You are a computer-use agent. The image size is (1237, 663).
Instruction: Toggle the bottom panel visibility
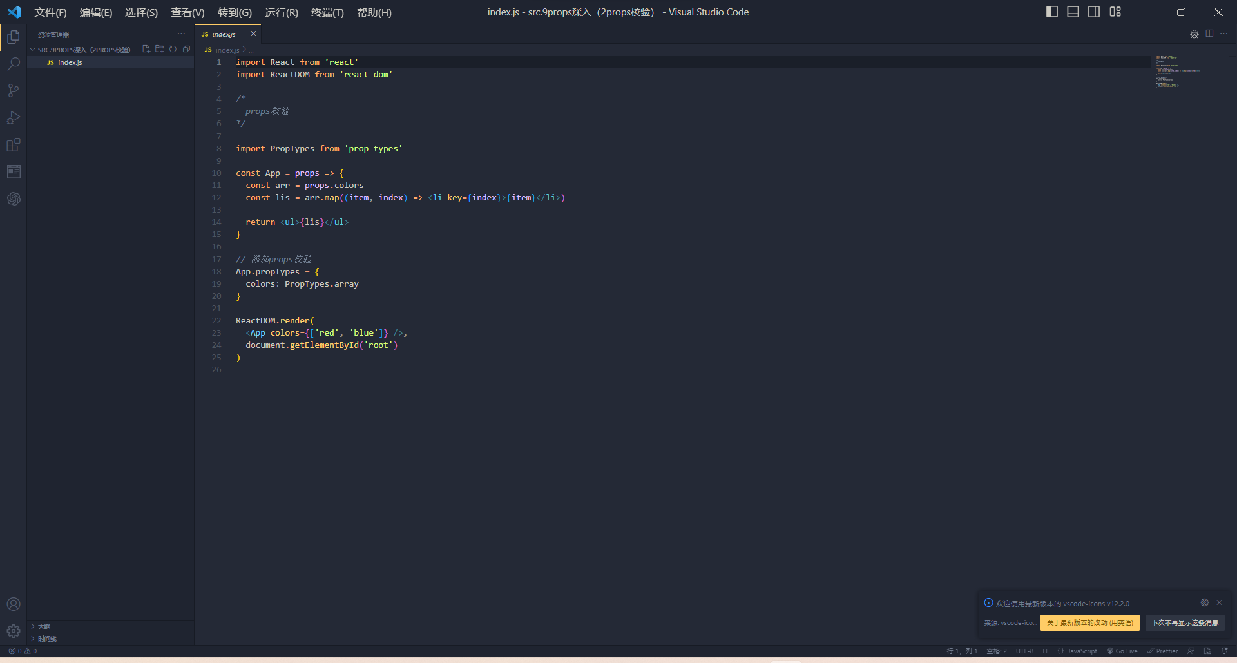[x=1073, y=12]
